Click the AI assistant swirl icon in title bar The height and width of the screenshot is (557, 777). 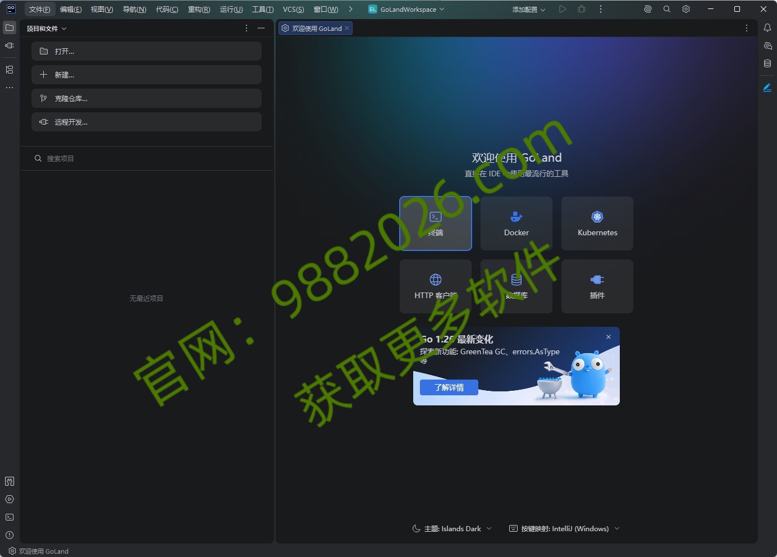[x=648, y=9]
